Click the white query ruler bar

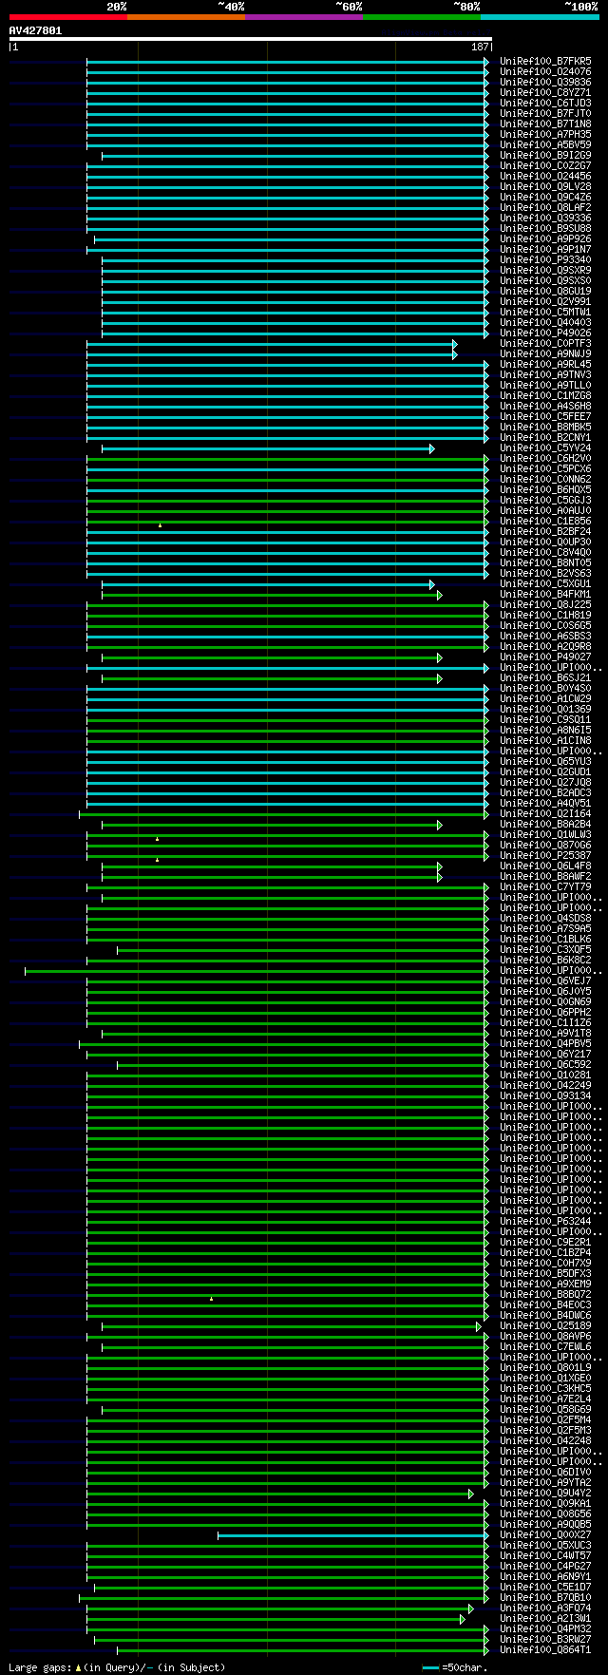(x=250, y=39)
